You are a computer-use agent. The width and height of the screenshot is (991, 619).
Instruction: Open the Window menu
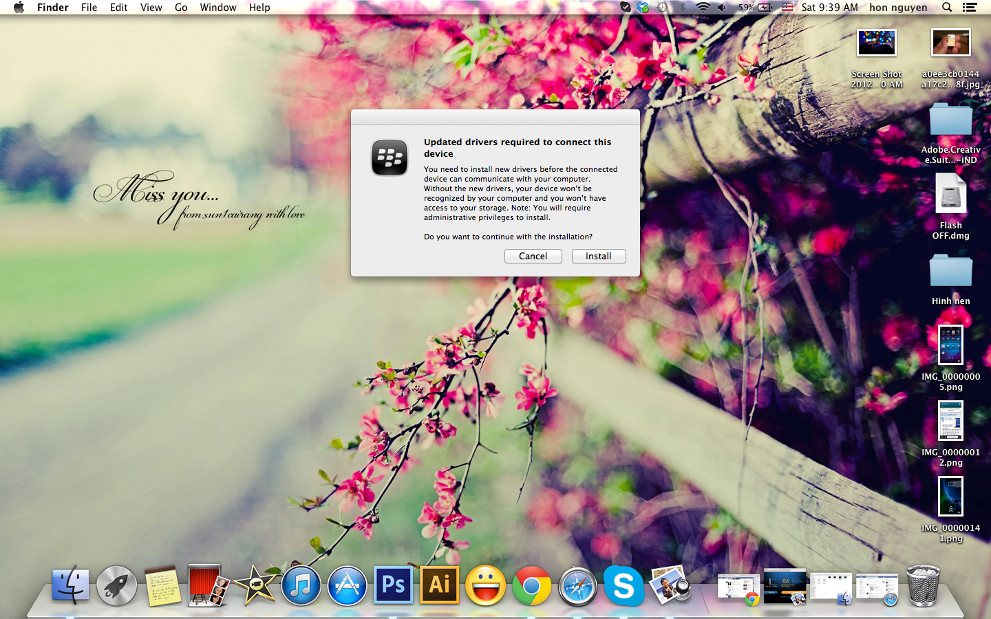[218, 8]
